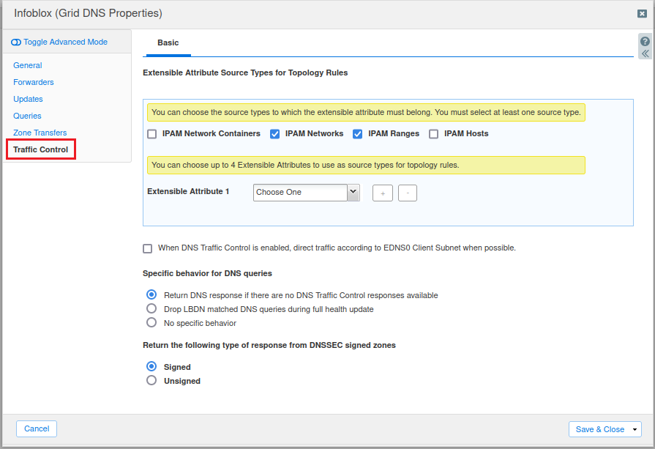This screenshot has height=449, width=655.
Task: Enable the IPAM Network Containers checkbox
Action: pyautogui.click(x=152, y=134)
